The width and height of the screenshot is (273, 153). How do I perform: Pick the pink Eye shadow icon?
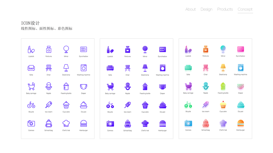click(x=241, y=49)
